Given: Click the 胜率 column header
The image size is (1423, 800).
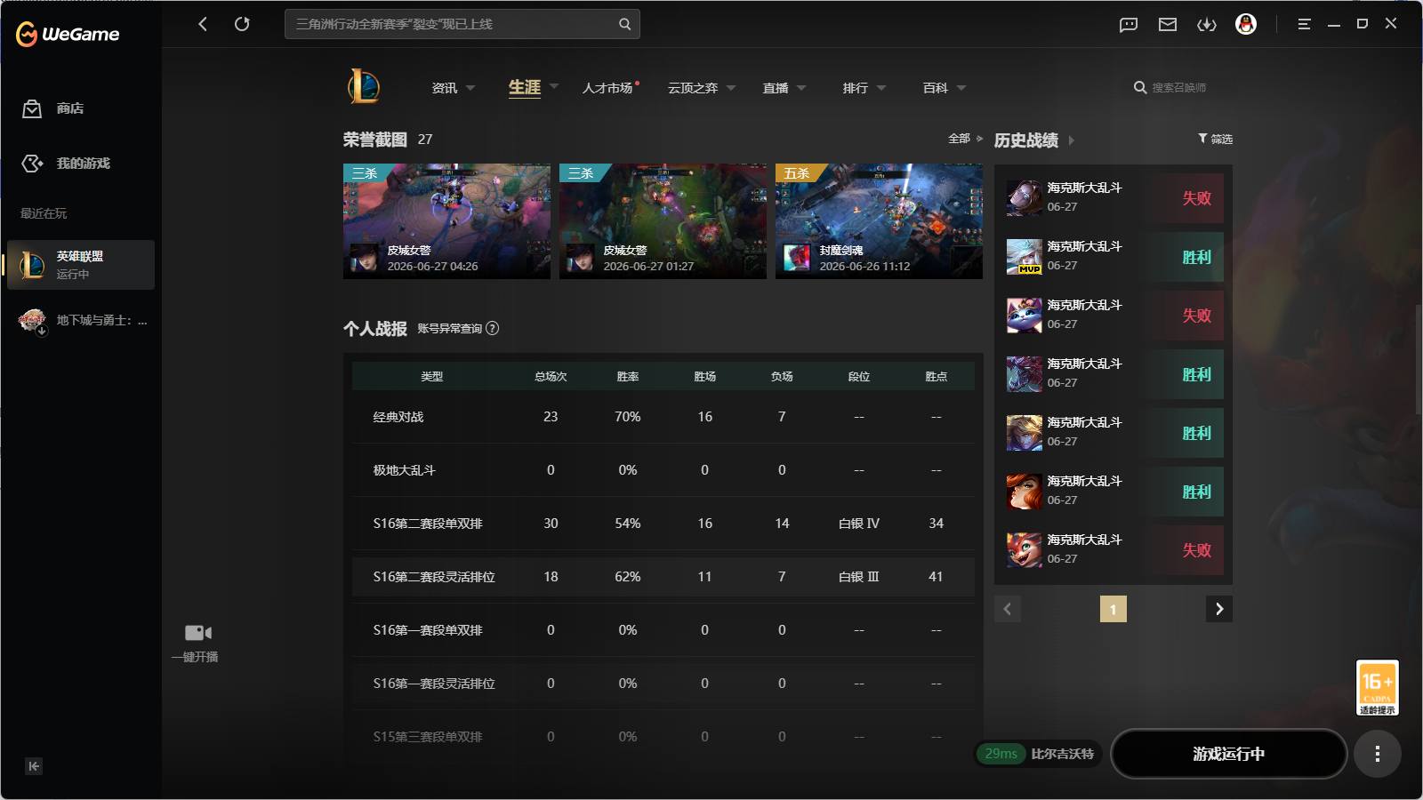Looking at the screenshot, I should pos(628,377).
